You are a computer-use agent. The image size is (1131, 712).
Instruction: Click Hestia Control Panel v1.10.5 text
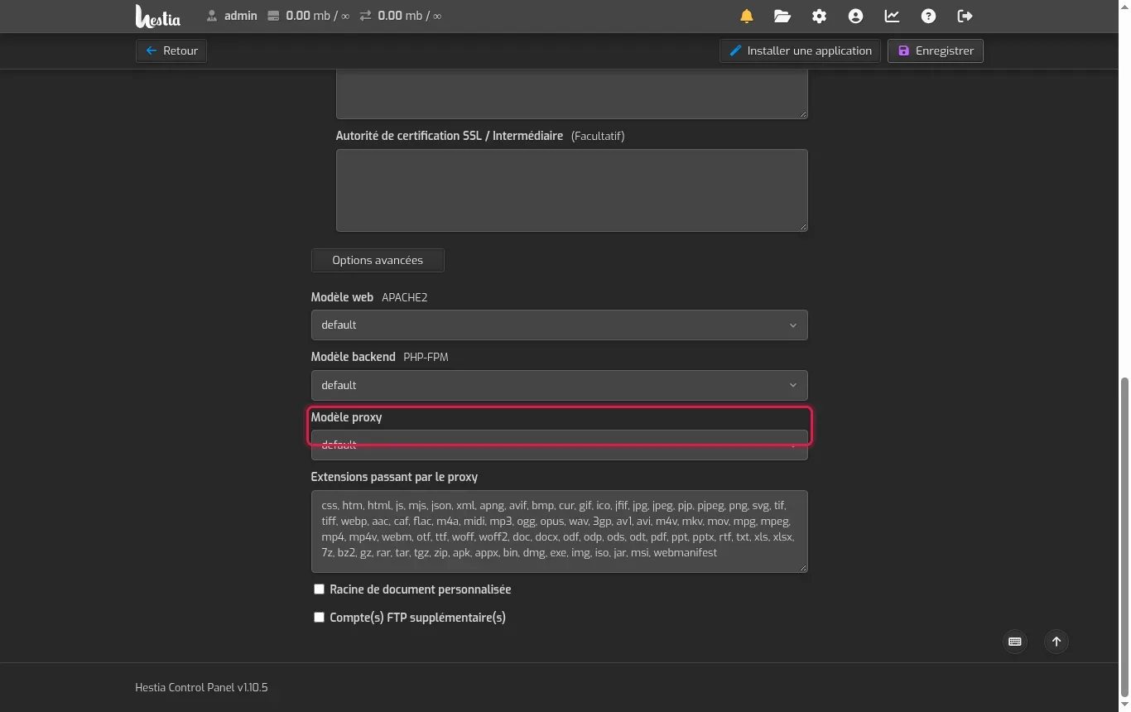pyautogui.click(x=201, y=688)
